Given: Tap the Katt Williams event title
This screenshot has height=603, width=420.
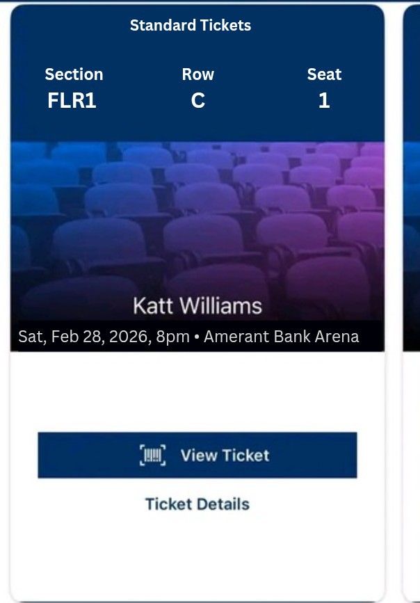Looking at the screenshot, I should click(197, 305).
